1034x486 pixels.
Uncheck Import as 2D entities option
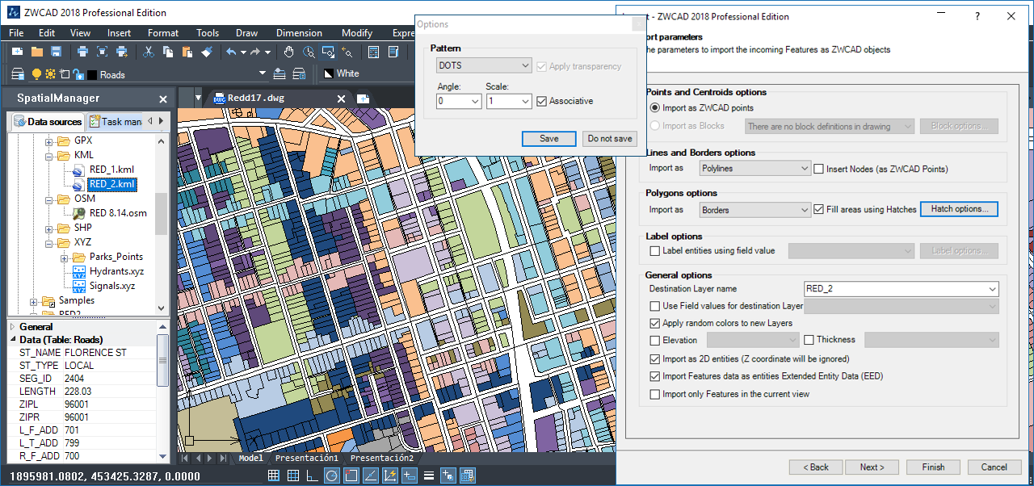tap(655, 359)
